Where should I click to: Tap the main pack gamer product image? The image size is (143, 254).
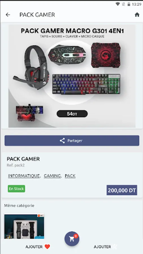coord(72,76)
